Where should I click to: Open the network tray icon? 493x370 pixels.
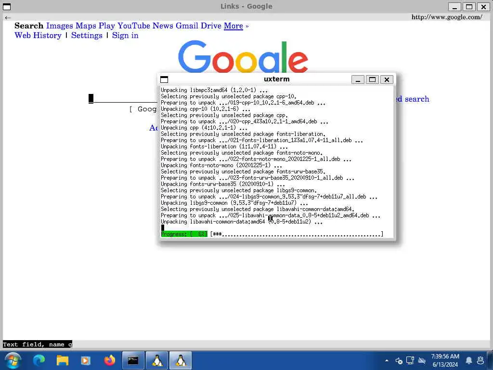410,360
